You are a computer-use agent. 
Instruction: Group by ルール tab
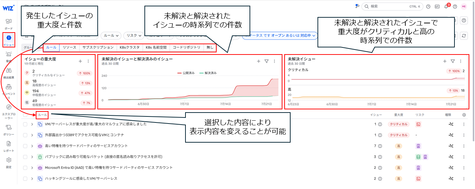51,47
